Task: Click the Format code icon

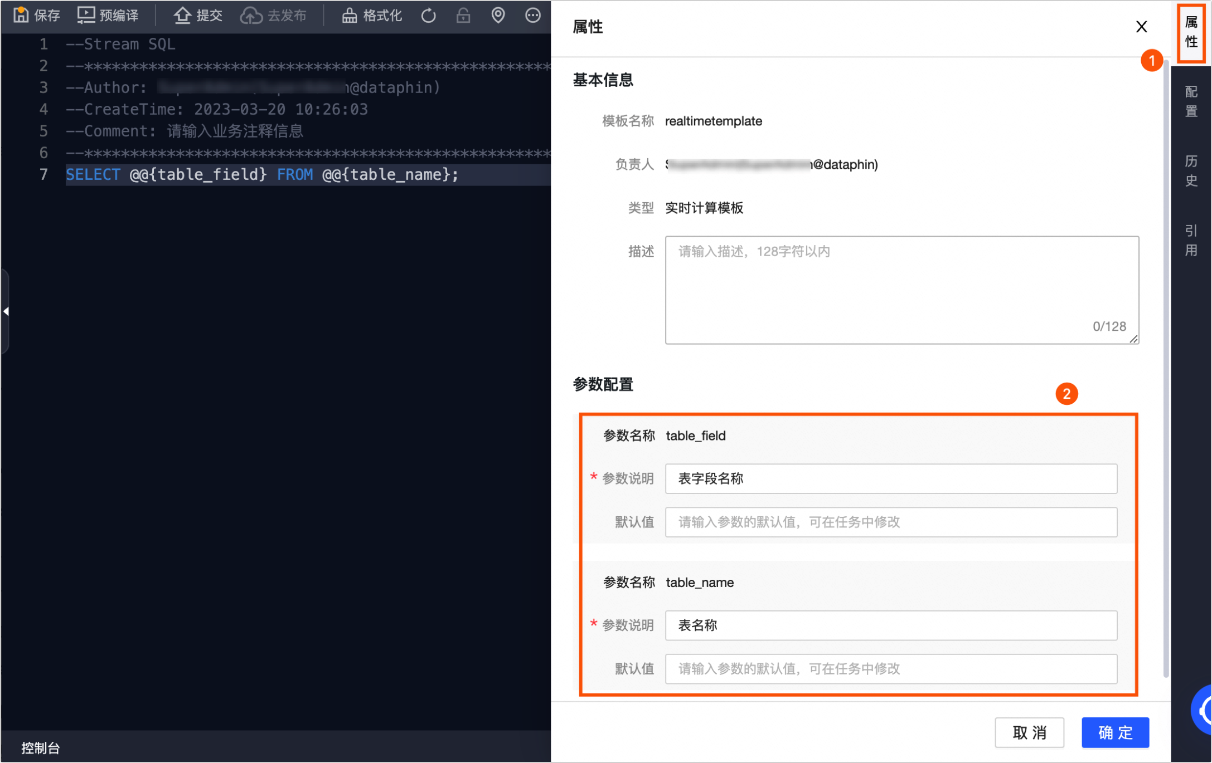Action: click(x=350, y=15)
